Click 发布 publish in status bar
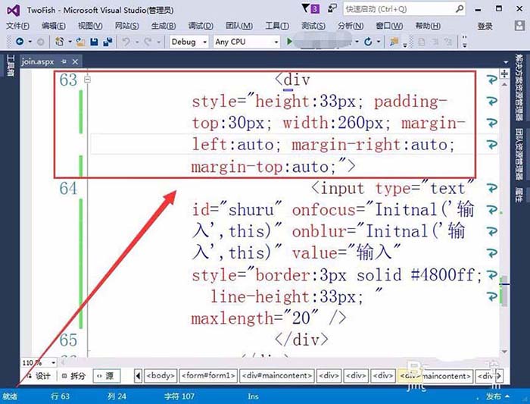530x404 pixels. (x=493, y=396)
